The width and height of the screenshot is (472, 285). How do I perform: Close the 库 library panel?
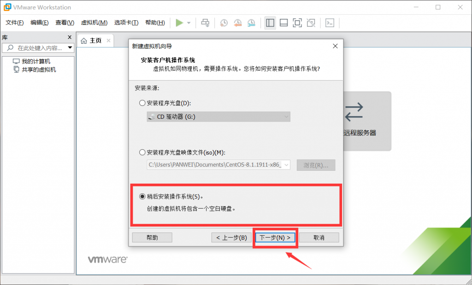(70, 37)
